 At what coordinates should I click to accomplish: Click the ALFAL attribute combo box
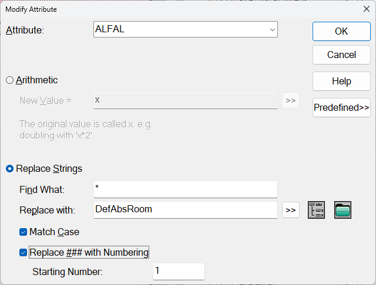(186, 29)
